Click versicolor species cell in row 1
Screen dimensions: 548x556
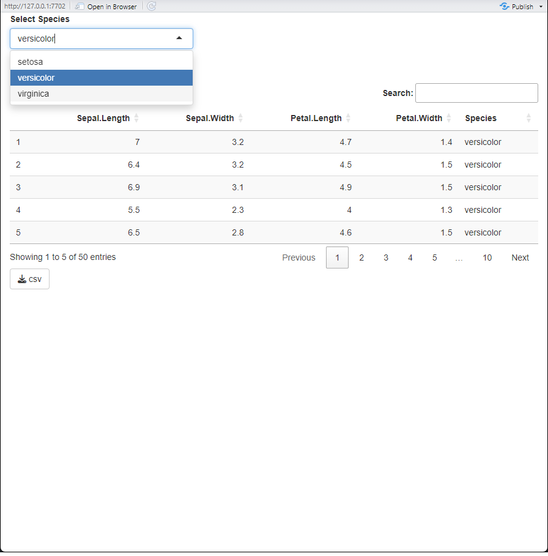[483, 142]
